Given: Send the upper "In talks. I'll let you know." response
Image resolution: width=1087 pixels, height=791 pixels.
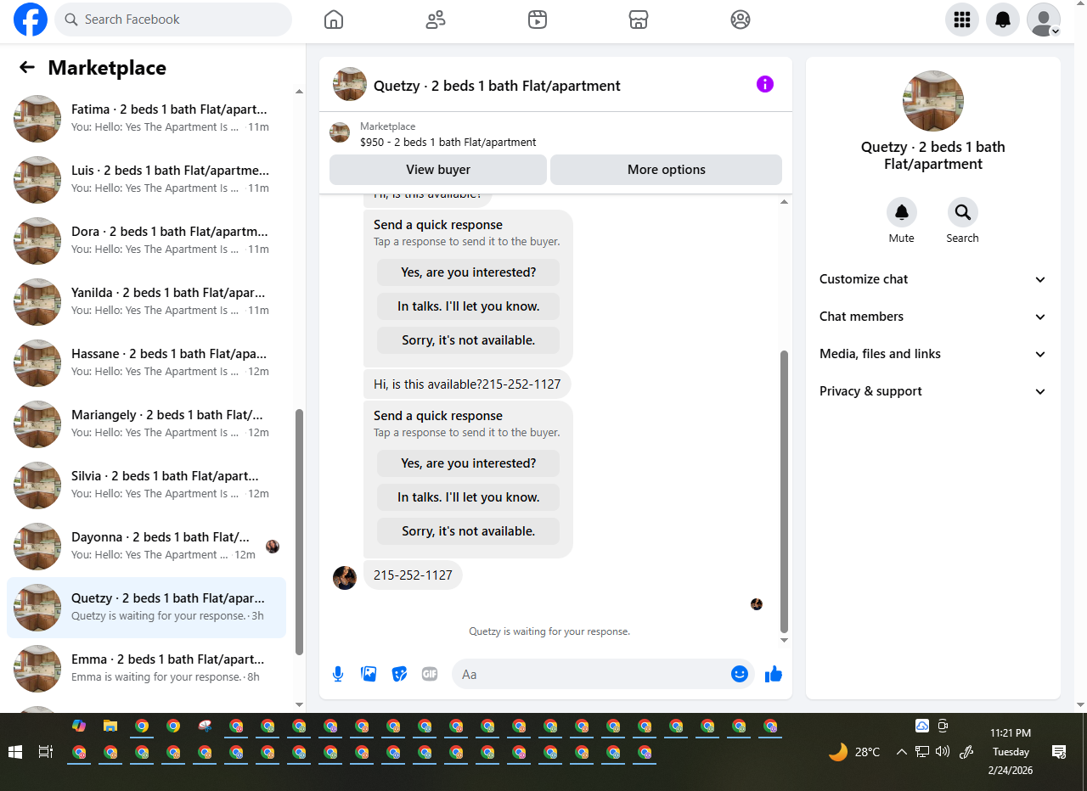Looking at the screenshot, I should tap(469, 306).
